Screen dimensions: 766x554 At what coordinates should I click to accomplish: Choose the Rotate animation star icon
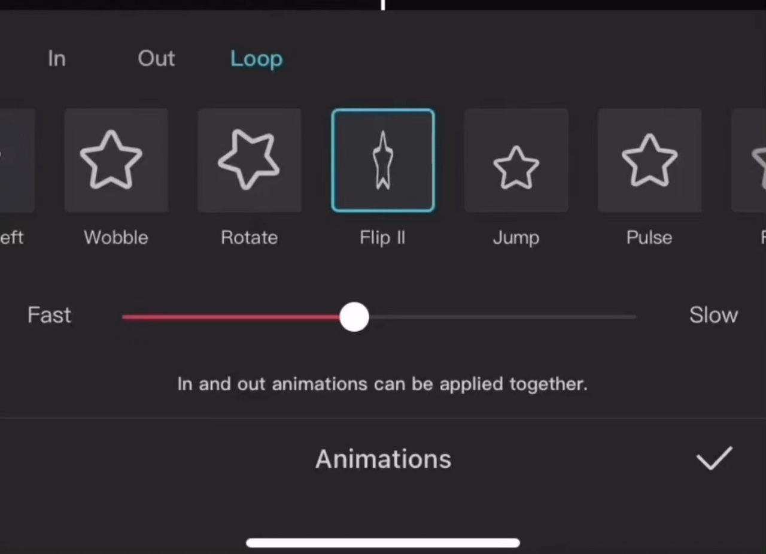pyautogui.click(x=250, y=160)
